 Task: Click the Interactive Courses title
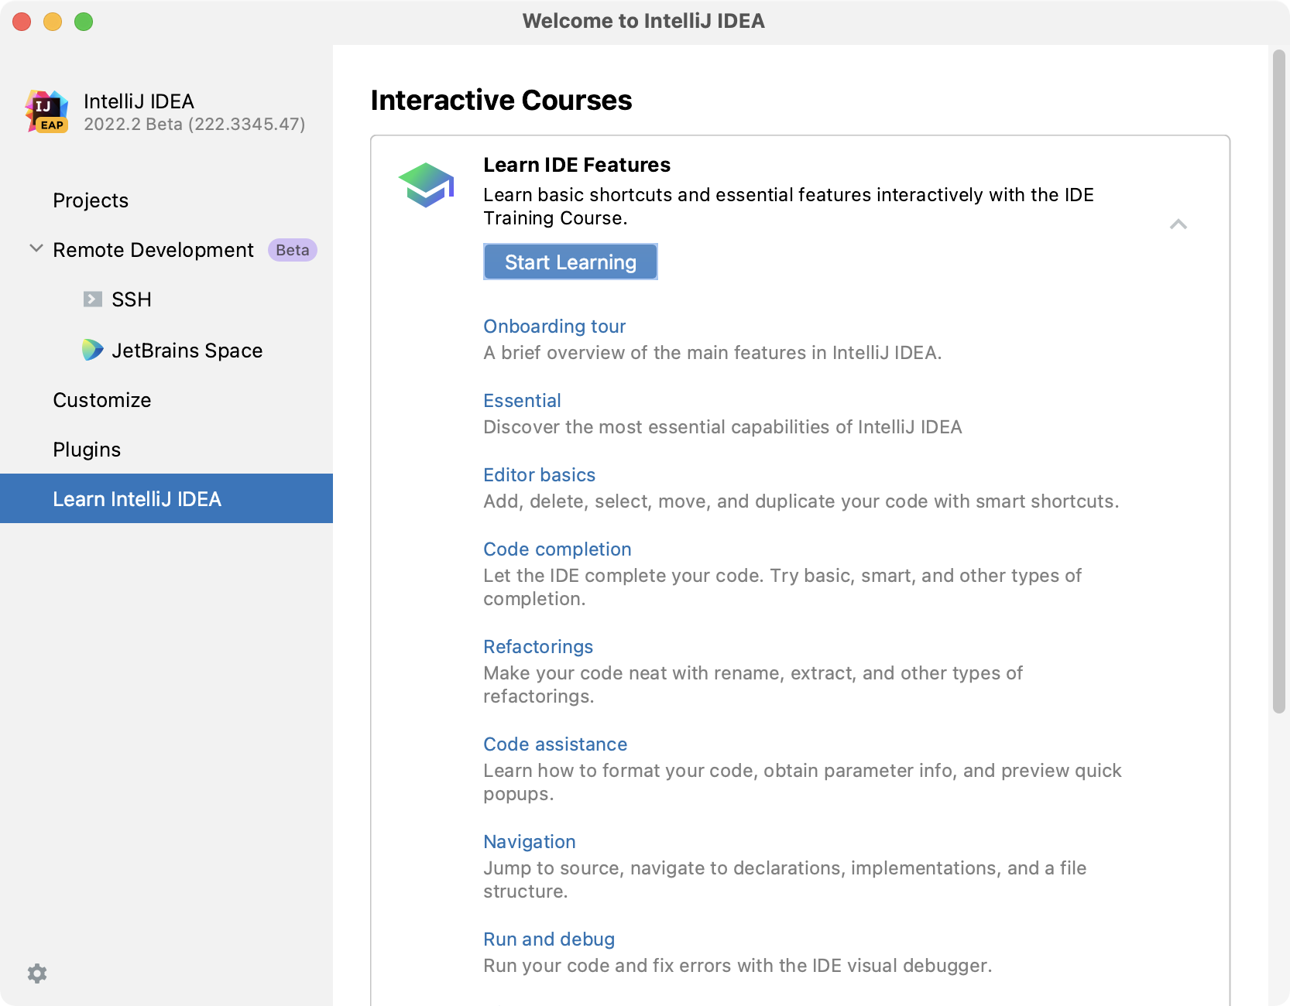tap(501, 101)
